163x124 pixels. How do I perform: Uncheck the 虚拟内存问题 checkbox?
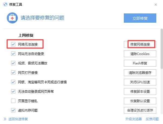(13, 110)
